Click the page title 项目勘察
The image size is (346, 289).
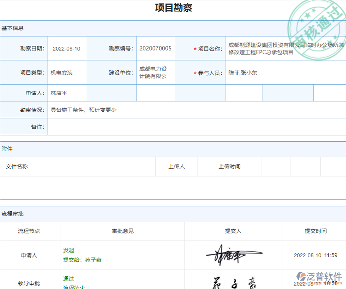[x=173, y=8]
